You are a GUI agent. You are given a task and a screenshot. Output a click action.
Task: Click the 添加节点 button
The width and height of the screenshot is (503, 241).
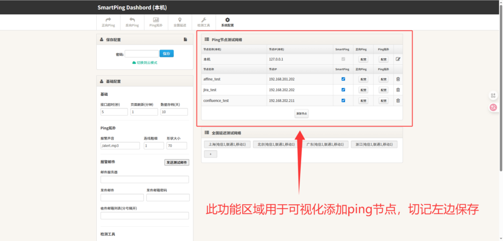click(x=302, y=113)
